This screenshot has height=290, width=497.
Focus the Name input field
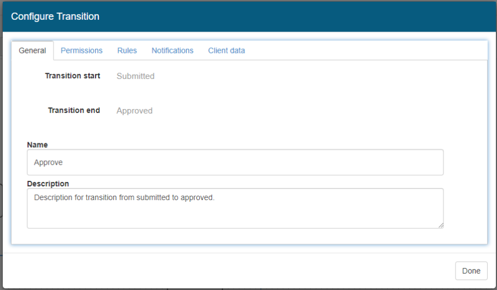click(x=235, y=163)
